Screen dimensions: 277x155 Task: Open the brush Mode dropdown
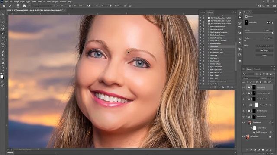(x=42, y=6)
